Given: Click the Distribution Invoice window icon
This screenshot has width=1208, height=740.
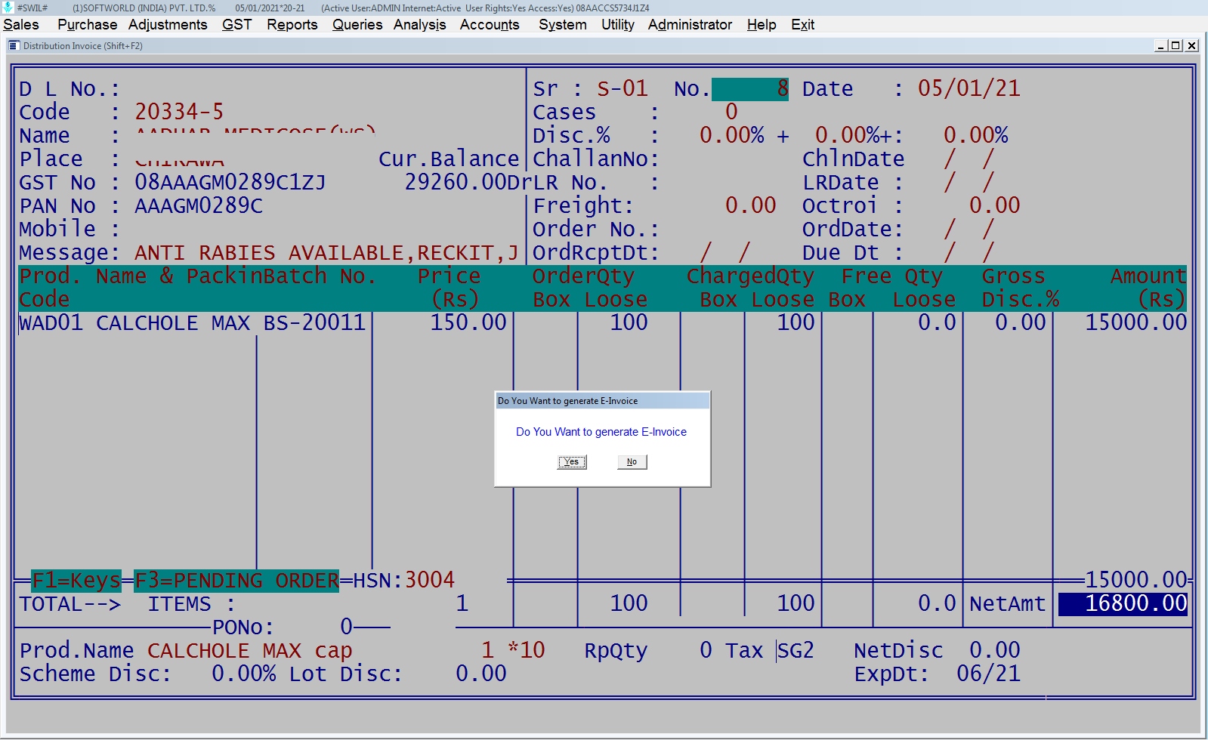Looking at the screenshot, I should (14, 46).
